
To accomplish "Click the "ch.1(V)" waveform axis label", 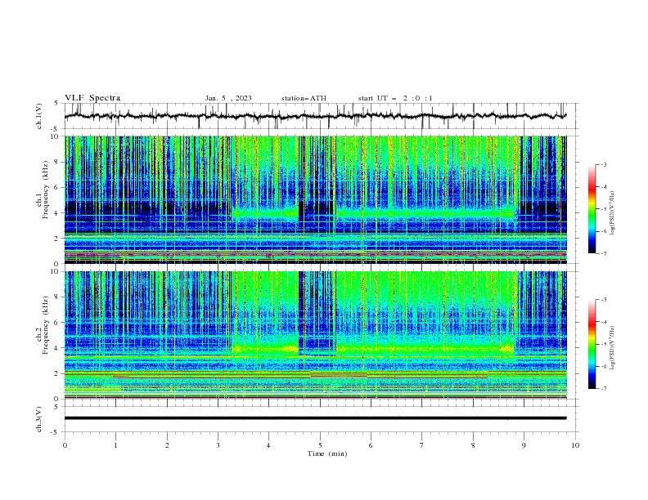I will click(x=39, y=116).
